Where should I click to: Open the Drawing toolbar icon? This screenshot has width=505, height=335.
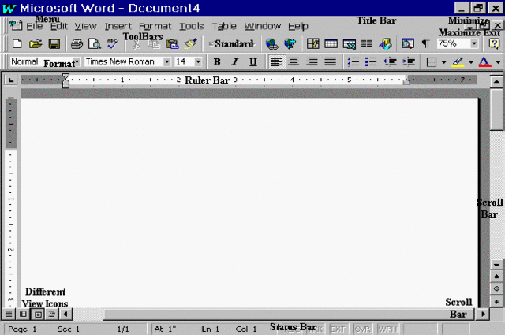(x=385, y=43)
